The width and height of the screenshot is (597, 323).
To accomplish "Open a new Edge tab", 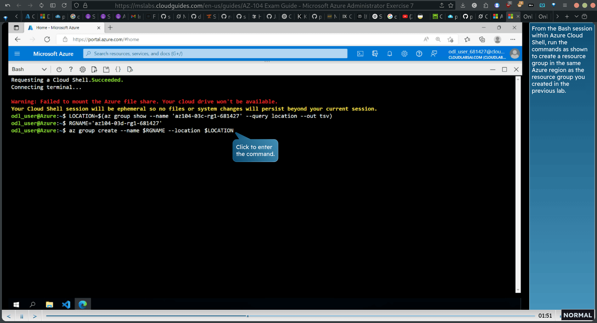I will 110,28.
